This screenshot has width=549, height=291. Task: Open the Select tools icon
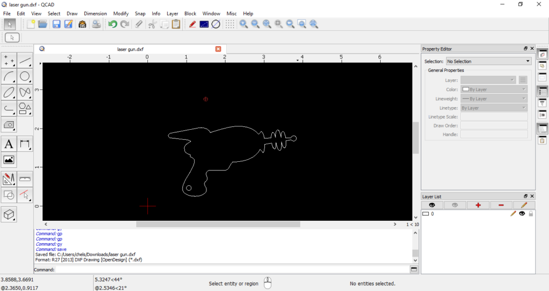(x=25, y=195)
